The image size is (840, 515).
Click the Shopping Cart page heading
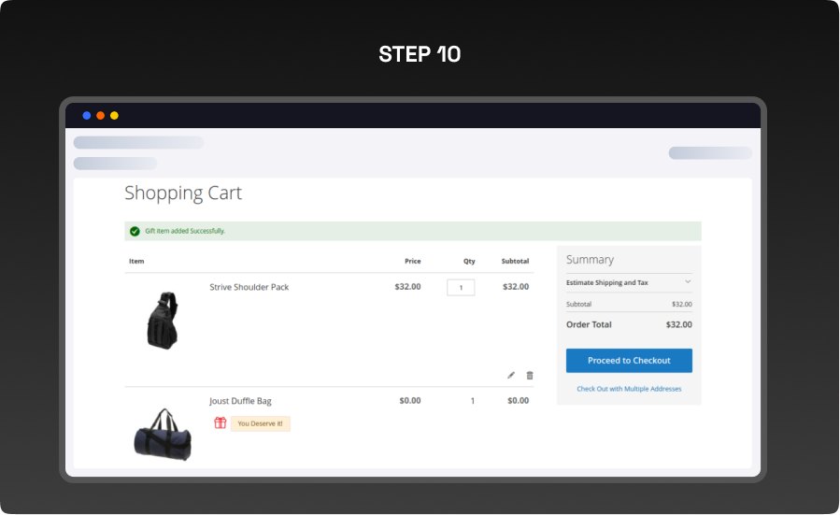tap(183, 193)
